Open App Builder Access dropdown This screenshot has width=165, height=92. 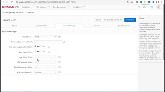point(46,57)
